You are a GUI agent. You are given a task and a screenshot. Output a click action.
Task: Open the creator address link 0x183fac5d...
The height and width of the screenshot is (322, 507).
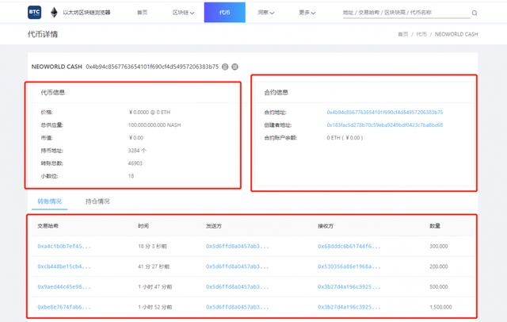(385, 125)
